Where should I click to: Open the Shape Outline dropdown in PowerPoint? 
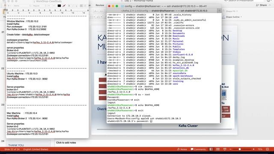click(232, 17)
